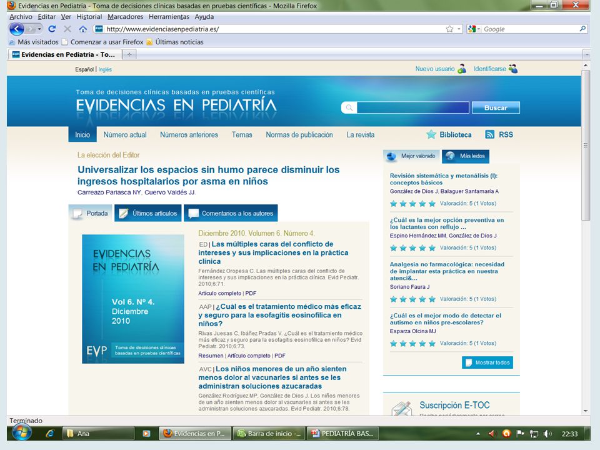Screen dimensions: 600x450
Task: Open the Temas navigation tab
Action: pos(242,135)
